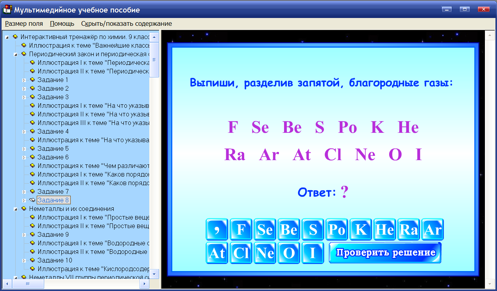Select the "F" element tile
Image resolution: width=497 pixels, height=291 pixels.
point(241,230)
